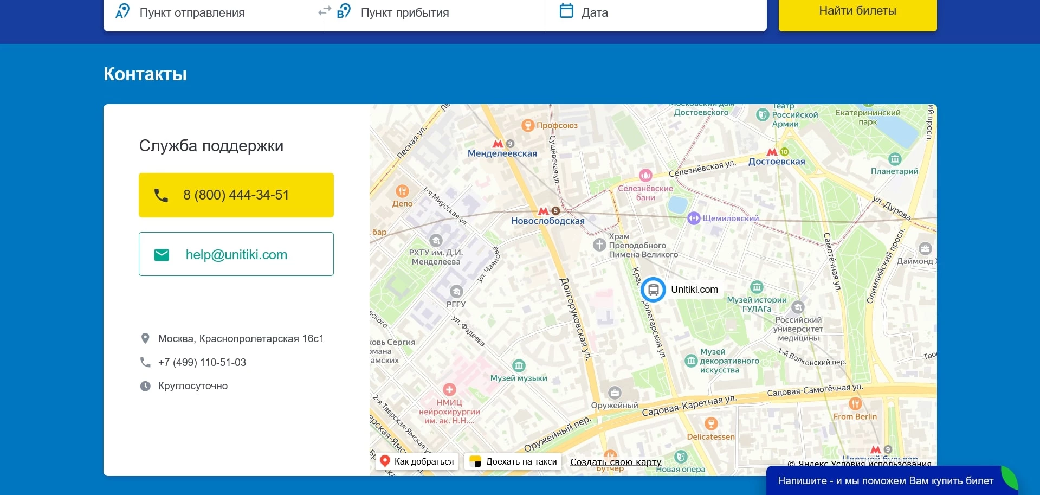The width and height of the screenshot is (1040, 495).
Task: Call support number 8 (800) 444-34-51
Action: coord(236,195)
